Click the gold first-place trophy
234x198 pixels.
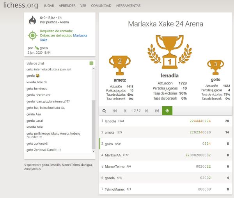(x=169, y=51)
